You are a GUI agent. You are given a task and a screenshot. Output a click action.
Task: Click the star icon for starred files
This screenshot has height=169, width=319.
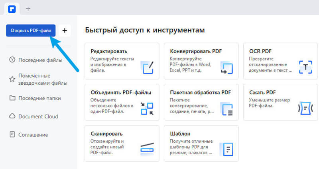tap(12, 79)
